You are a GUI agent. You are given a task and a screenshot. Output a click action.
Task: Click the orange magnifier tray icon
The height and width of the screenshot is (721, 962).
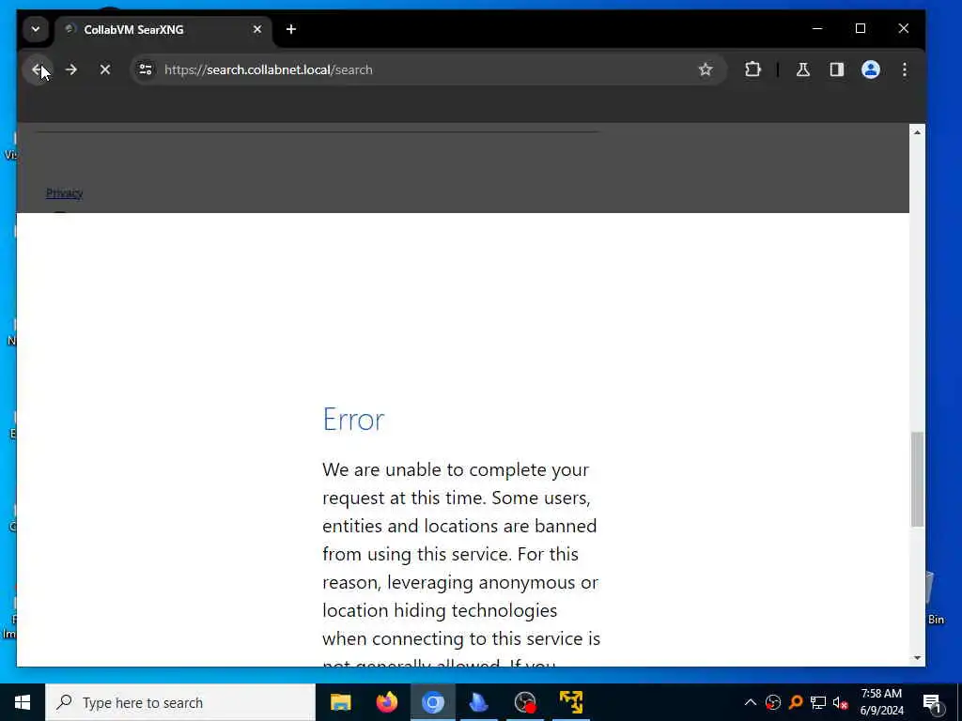pyautogui.click(x=796, y=702)
